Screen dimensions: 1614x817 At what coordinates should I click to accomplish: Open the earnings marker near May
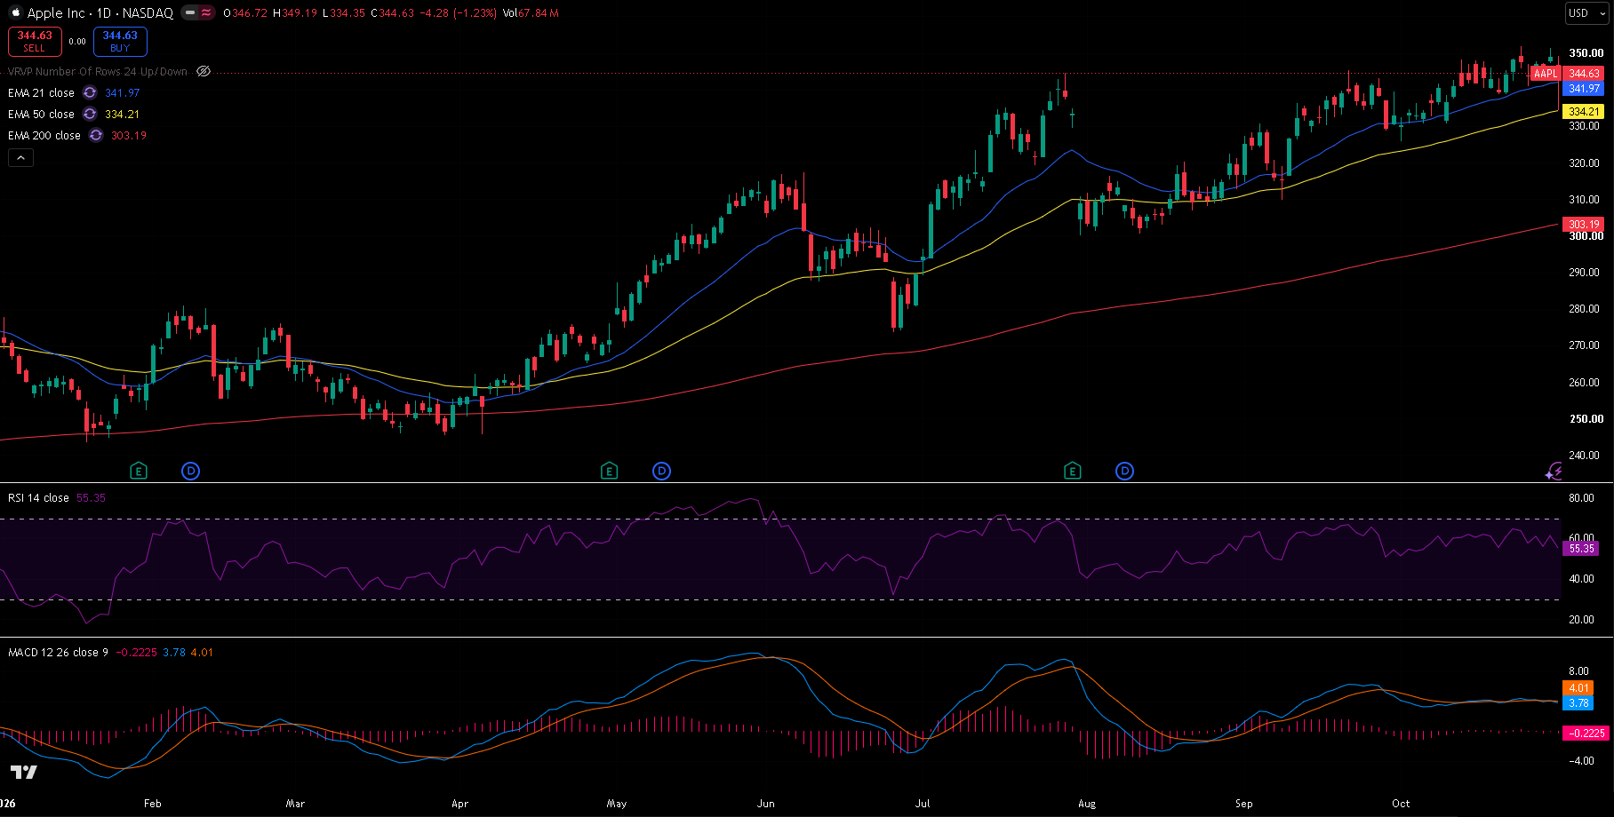pos(609,471)
